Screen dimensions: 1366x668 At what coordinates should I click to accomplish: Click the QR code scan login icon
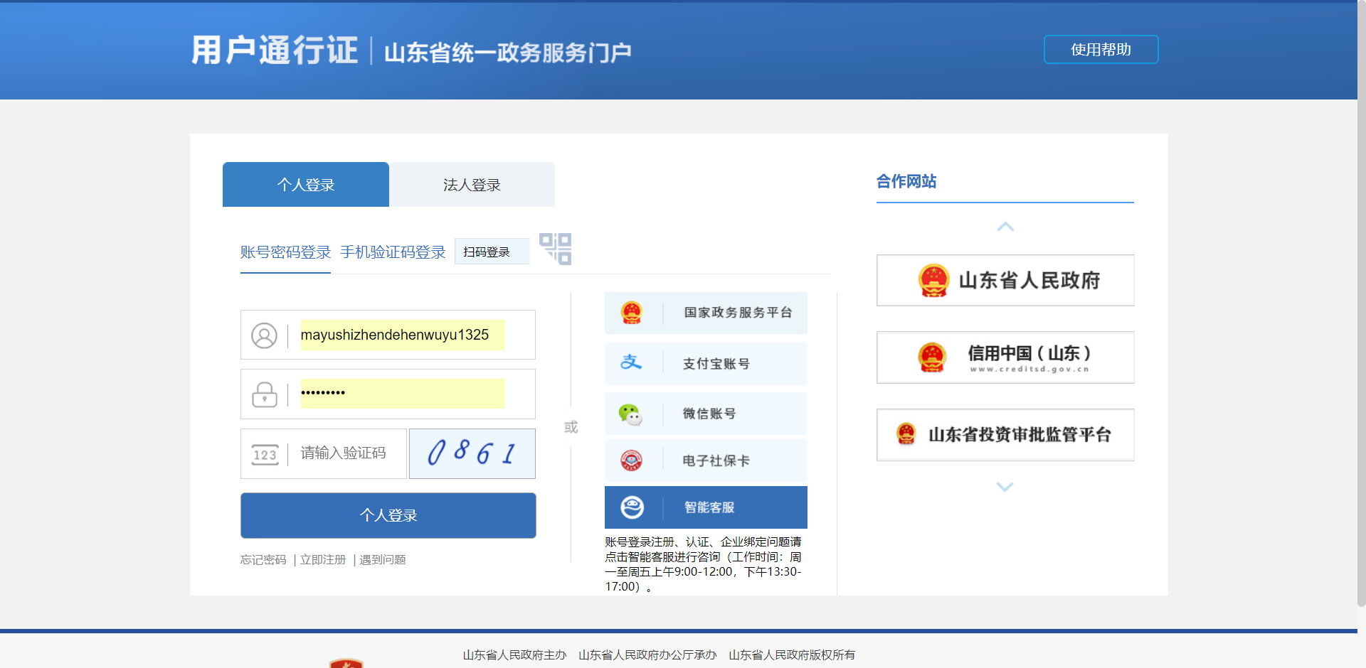pos(556,249)
